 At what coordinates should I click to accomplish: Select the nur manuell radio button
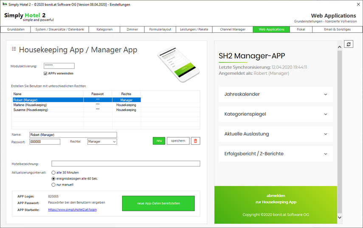tap(53, 185)
